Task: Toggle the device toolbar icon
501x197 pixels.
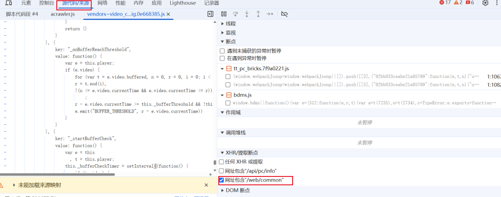Action: (8, 3)
